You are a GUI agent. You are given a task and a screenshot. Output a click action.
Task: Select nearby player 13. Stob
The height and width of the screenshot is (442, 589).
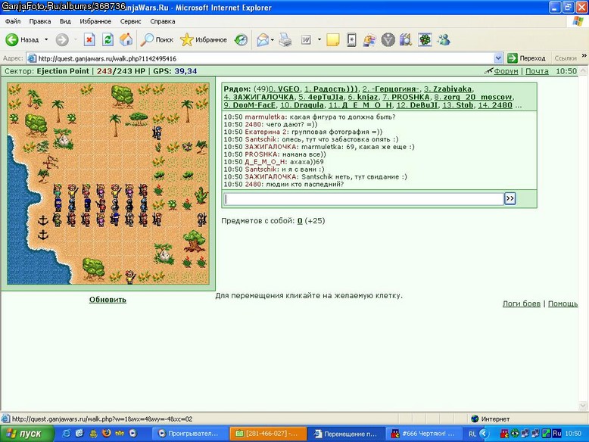pos(458,105)
